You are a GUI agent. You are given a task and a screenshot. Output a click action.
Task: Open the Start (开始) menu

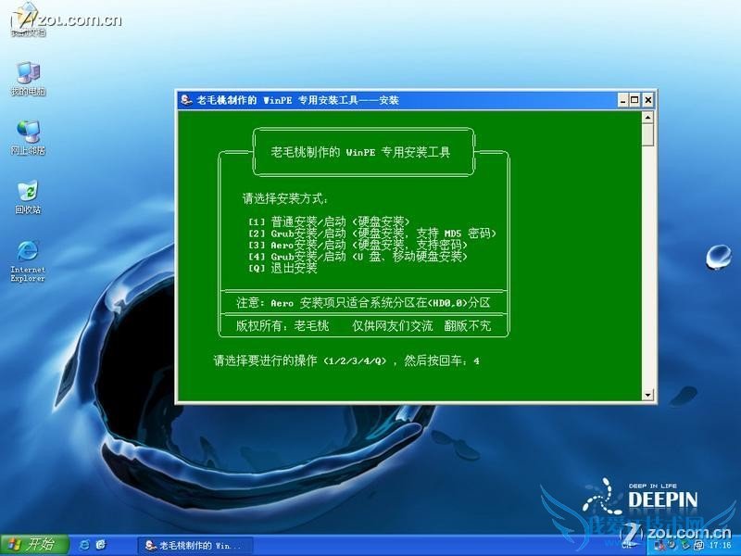(30, 545)
